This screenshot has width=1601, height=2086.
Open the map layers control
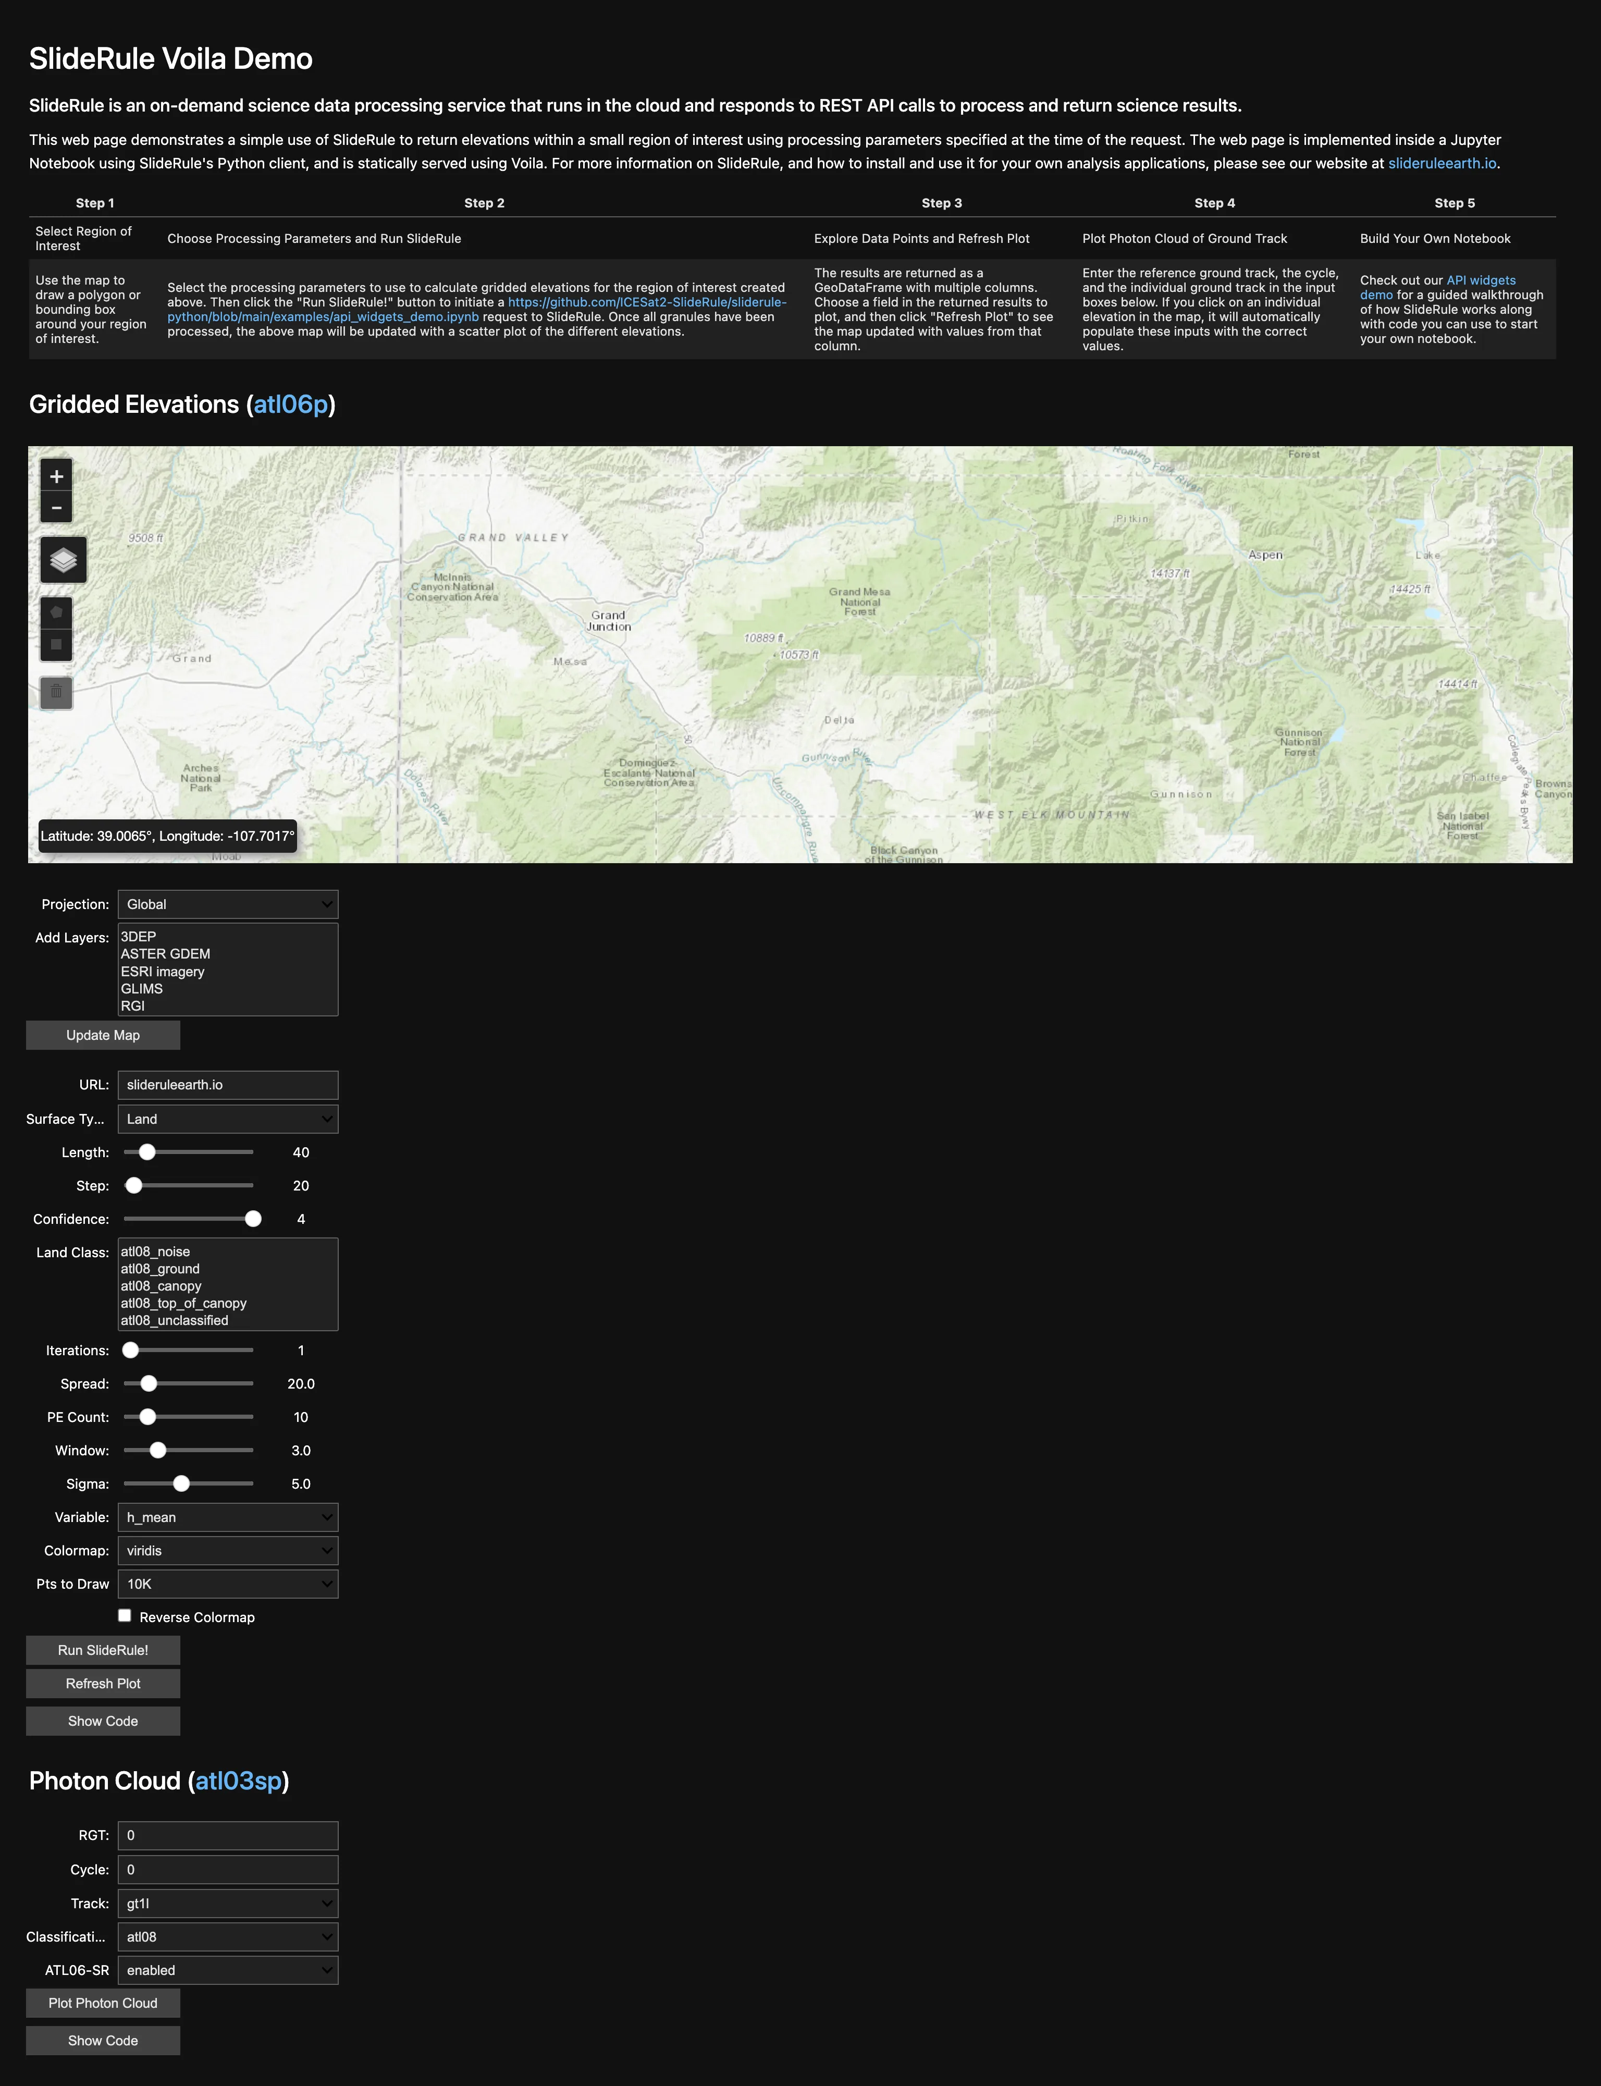coord(64,559)
